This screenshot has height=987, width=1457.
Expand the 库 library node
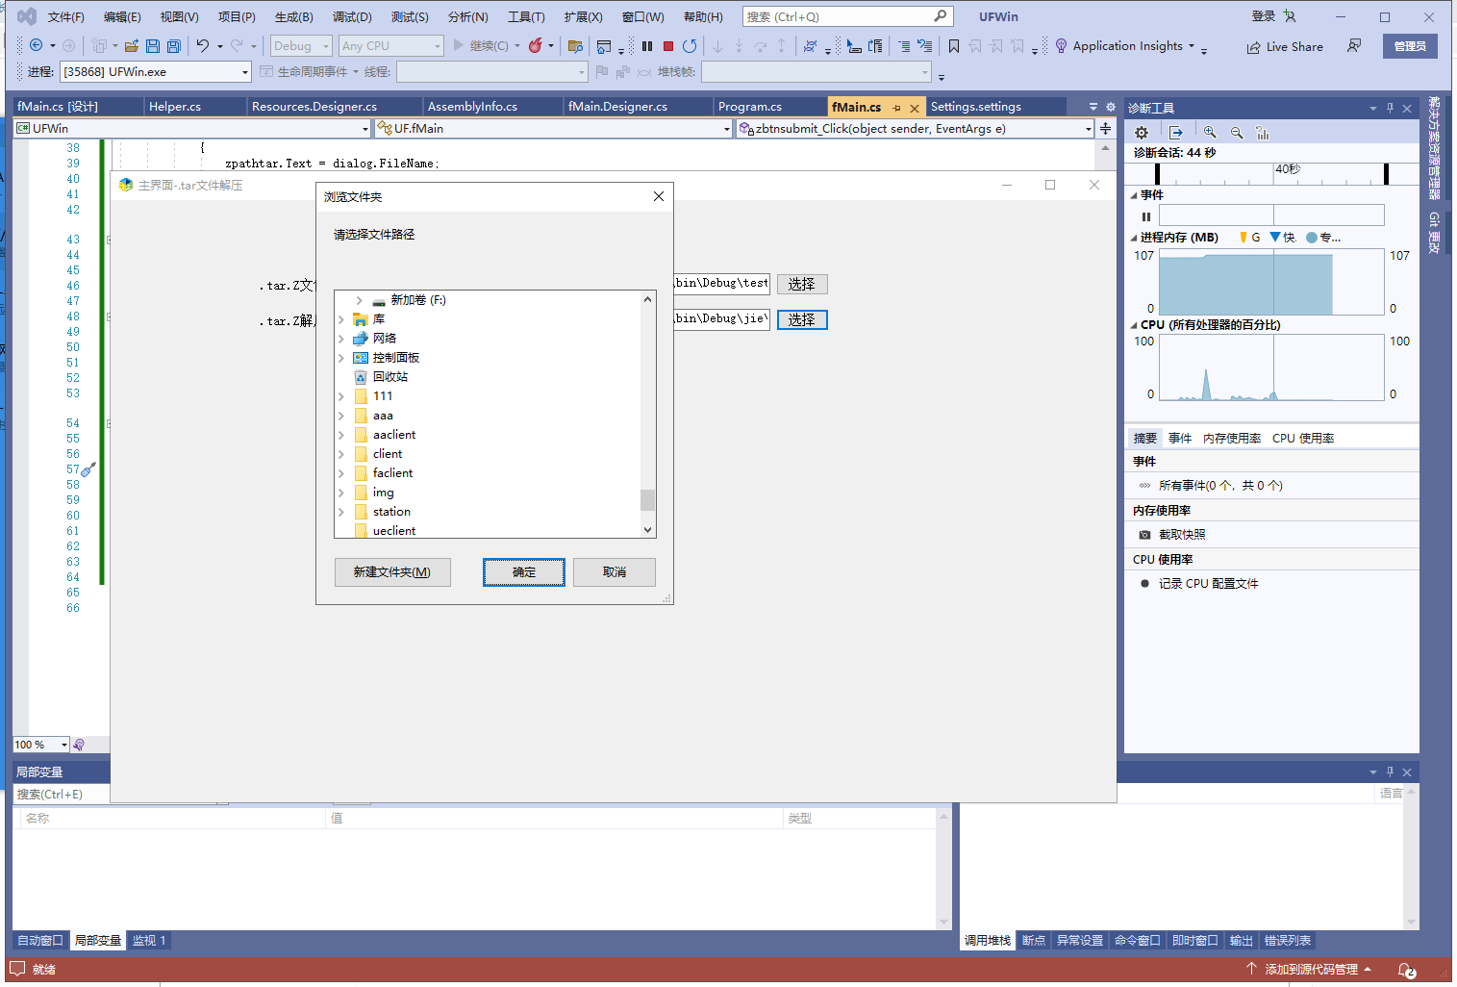pyautogui.click(x=341, y=319)
